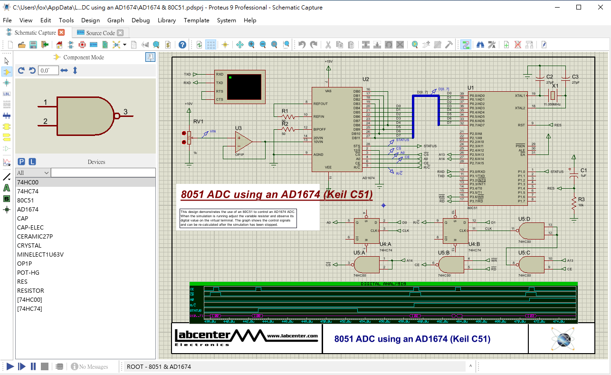
Task: Open the dropdown arrow beside Design Explorer icon
Action: pyautogui.click(x=124, y=45)
